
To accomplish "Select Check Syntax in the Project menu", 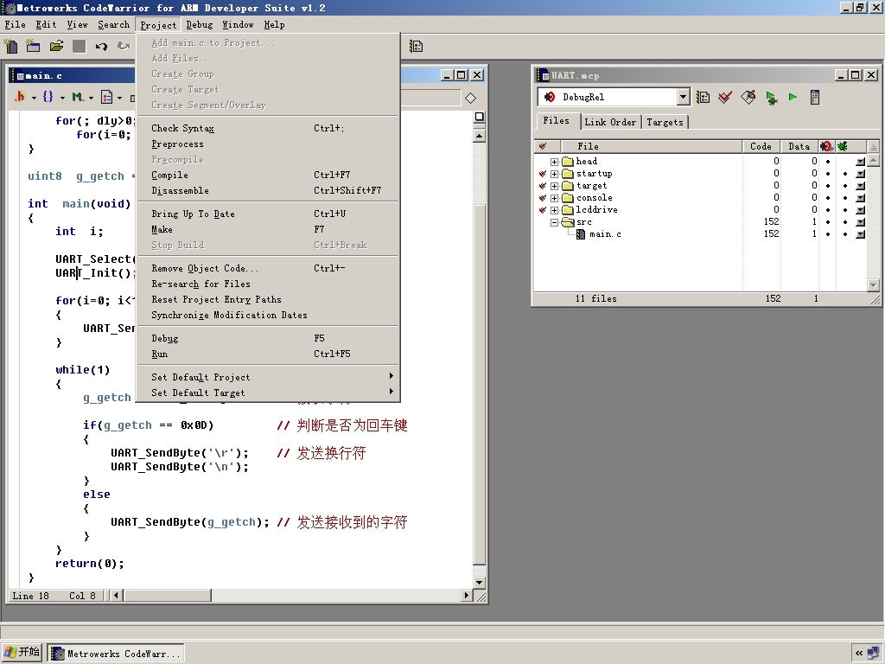I will click(268, 128).
